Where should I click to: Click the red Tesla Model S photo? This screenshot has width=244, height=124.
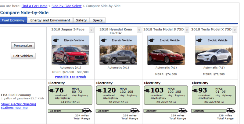(166, 55)
